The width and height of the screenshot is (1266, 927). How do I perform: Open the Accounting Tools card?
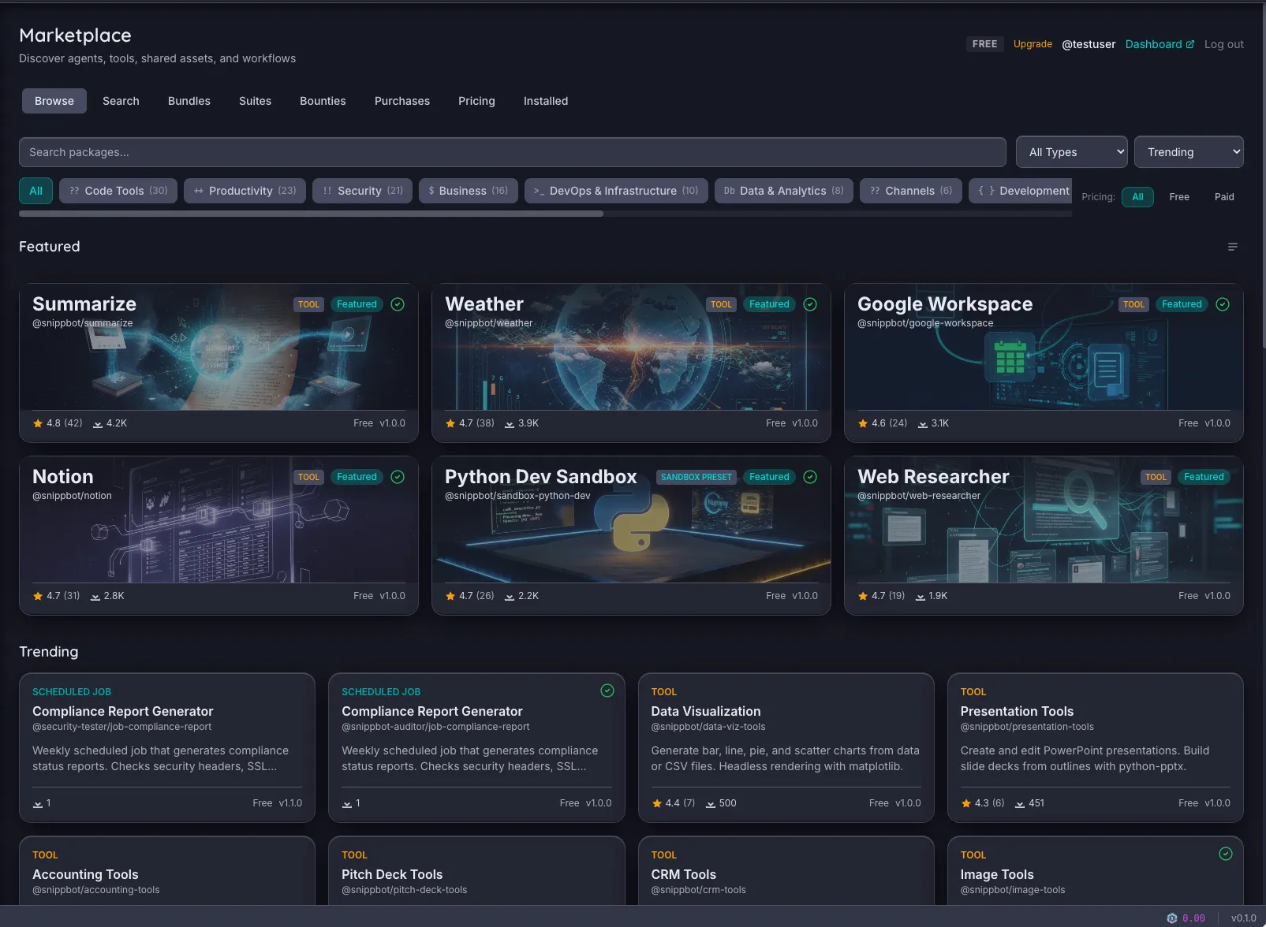click(x=167, y=870)
